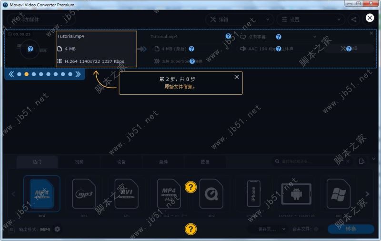Click the source file size 4 MB

pyautogui.click(x=70, y=49)
